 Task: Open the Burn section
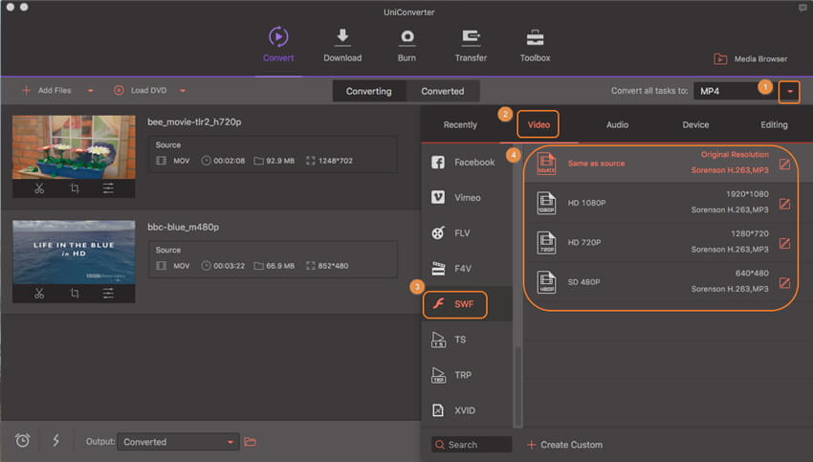[406, 45]
